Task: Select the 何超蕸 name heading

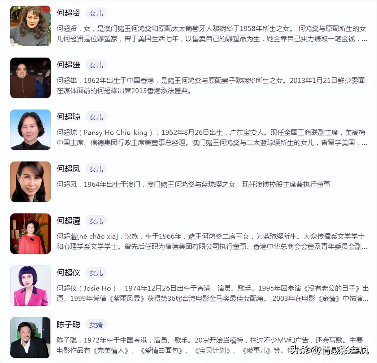Action: pyautogui.click(x=68, y=221)
